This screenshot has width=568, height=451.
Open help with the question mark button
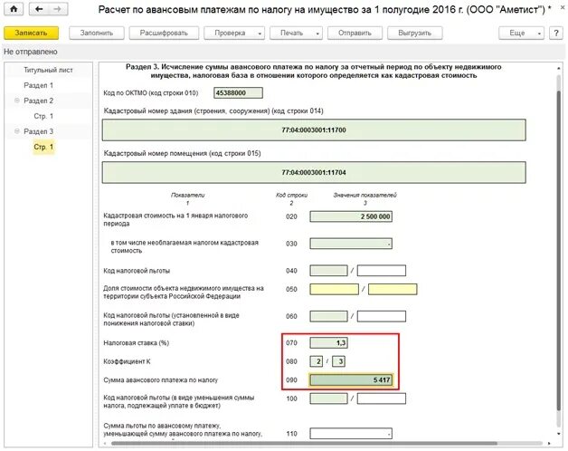(x=556, y=33)
